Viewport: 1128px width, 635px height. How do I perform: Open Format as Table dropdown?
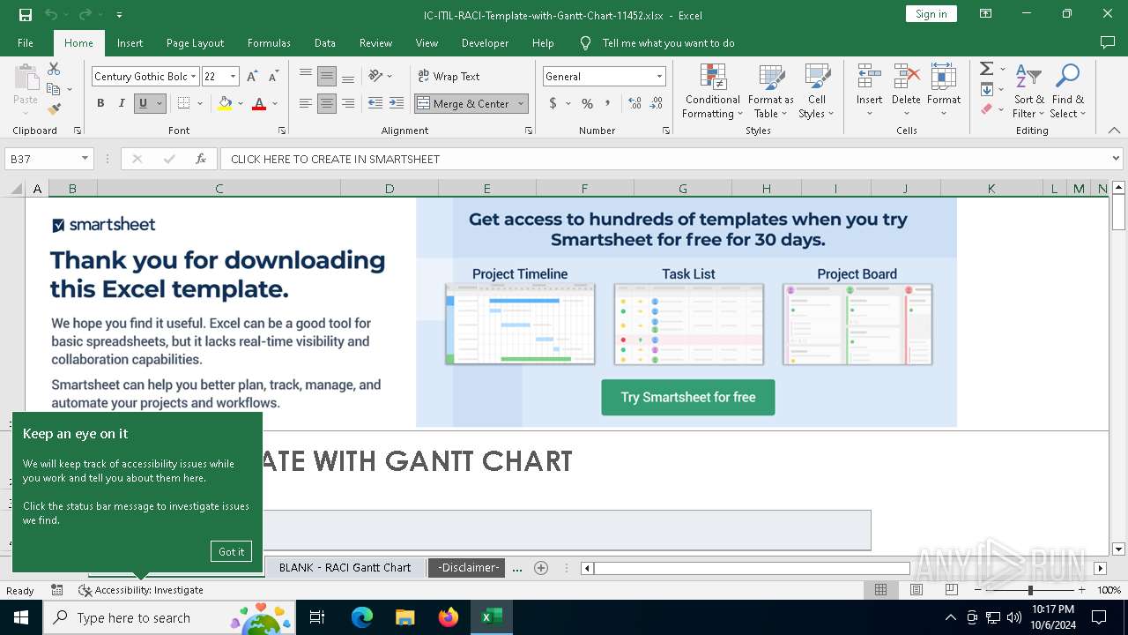coord(771,92)
